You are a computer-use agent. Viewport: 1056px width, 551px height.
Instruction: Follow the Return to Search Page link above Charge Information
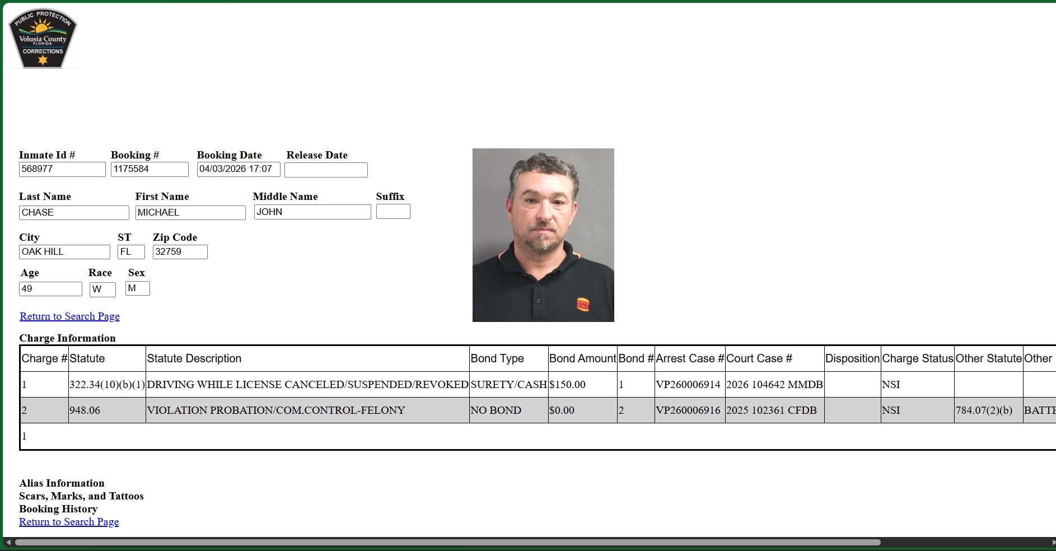[x=69, y=316]
